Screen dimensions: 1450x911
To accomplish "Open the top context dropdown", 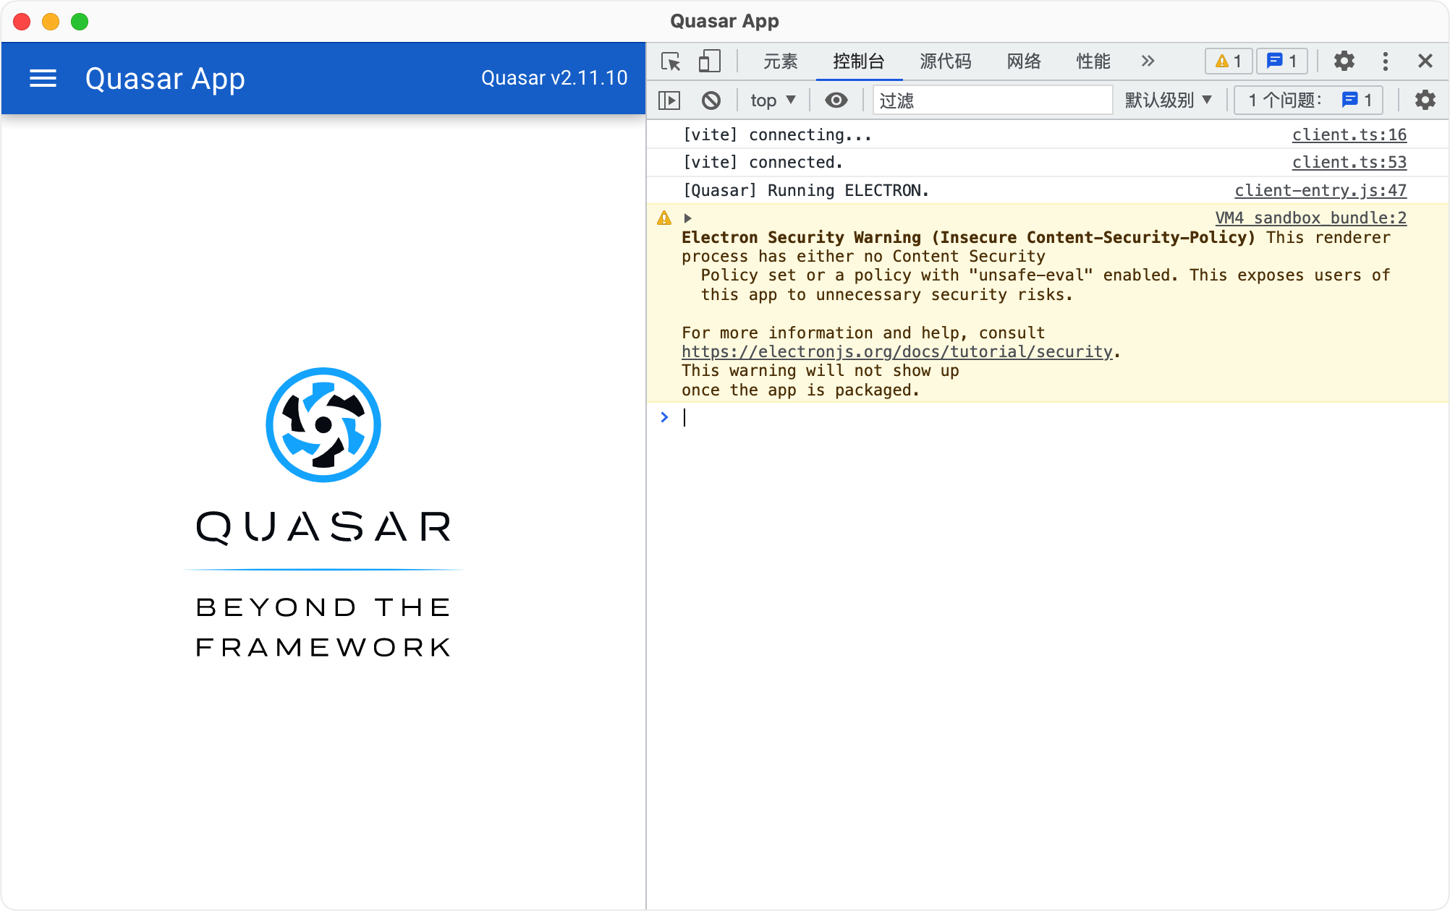I will click(772, 100).
